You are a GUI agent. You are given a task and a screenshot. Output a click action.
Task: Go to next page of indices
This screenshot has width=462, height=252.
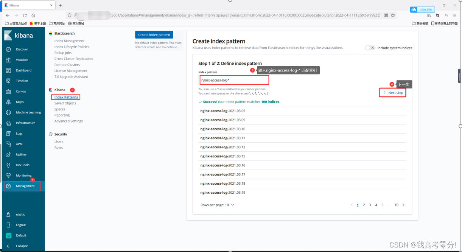[403, 205]
